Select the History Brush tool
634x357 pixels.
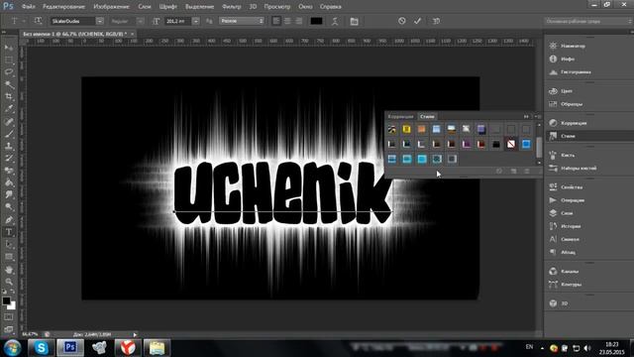(9, 159)
